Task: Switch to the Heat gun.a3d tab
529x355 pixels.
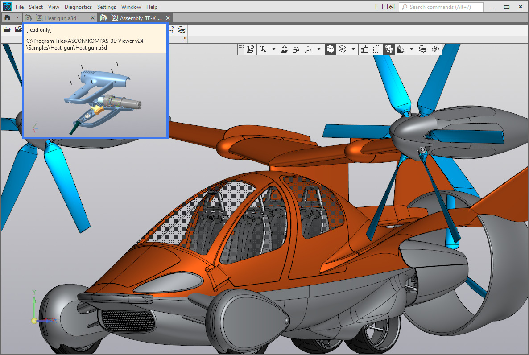Action: 60,18
